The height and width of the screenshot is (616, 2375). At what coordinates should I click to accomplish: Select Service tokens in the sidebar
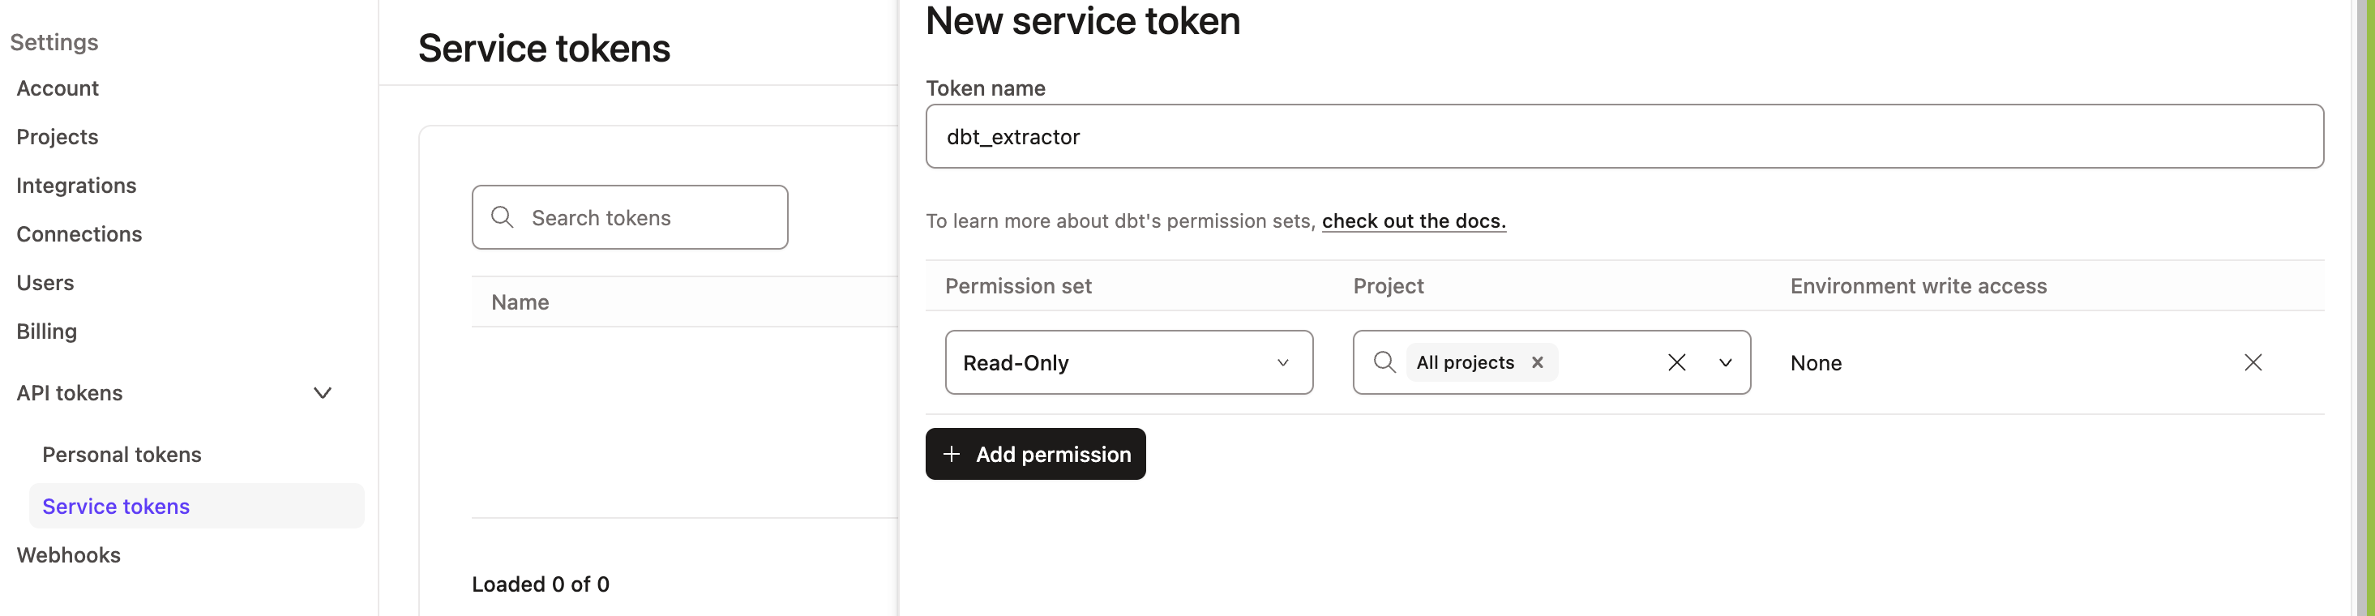pos(115,505)
